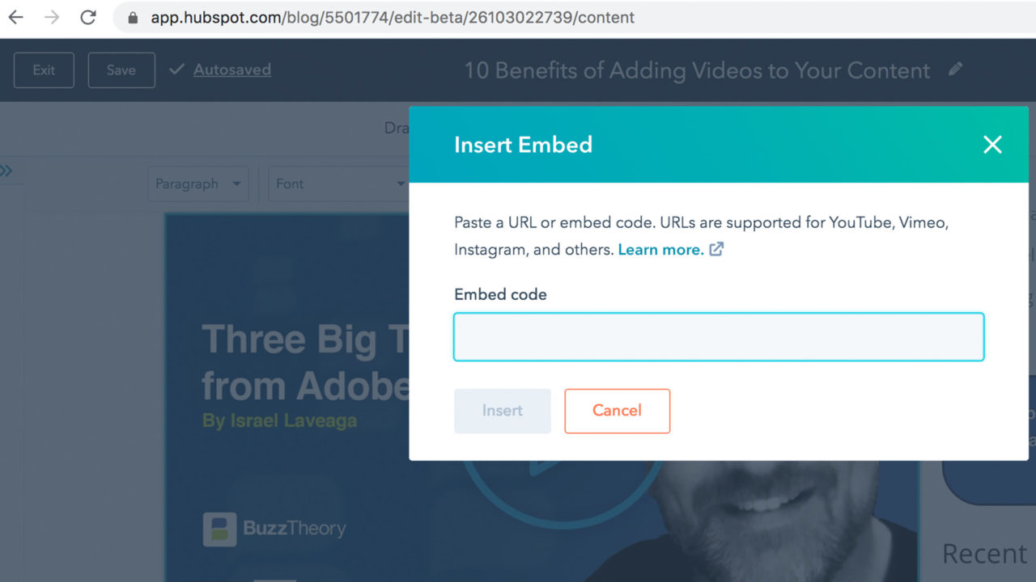Open the Autosaved link
This screenshot has height=582, width=1036.
pyautogui.click(x=231, y=70)
